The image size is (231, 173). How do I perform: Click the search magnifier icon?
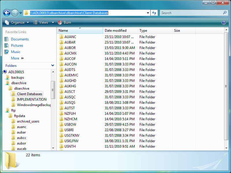224,13
